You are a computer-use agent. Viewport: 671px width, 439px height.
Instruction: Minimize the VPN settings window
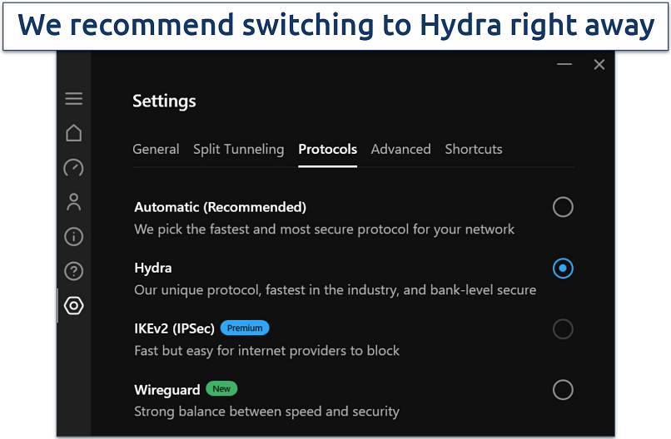[x=564, y=64]
